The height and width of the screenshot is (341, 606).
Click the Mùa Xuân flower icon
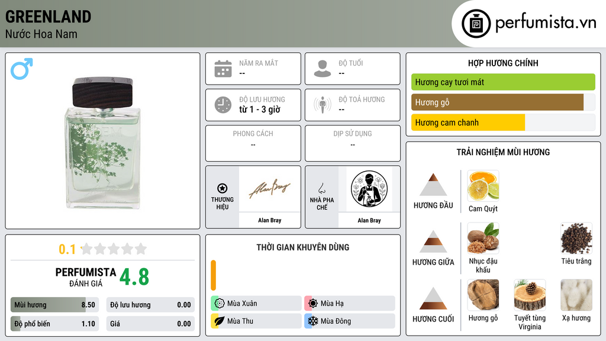pos(220,303)
